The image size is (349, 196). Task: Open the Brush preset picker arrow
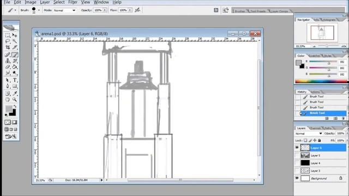click(x=39, y=10)
